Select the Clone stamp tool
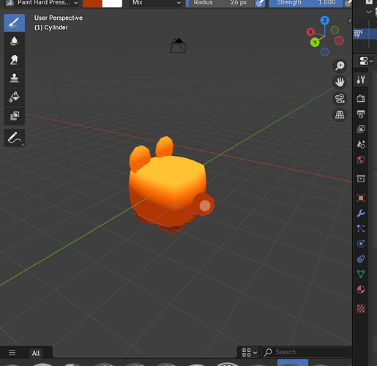This screenshot has height=366, width=377. click(x=14, y=78)
